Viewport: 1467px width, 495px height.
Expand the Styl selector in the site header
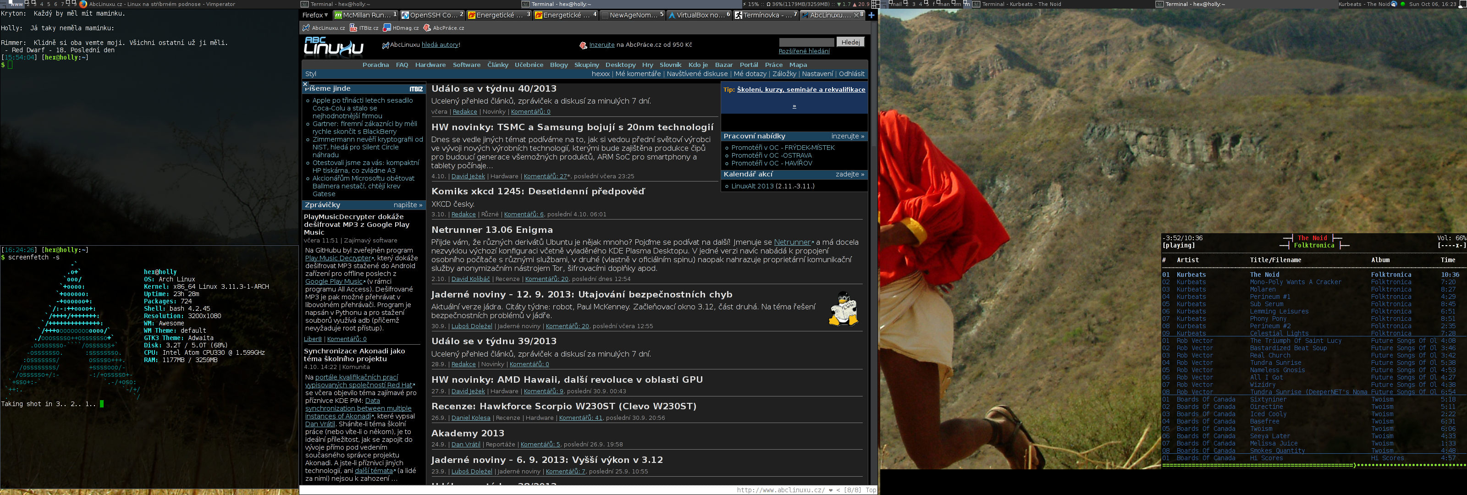[310, 73]
